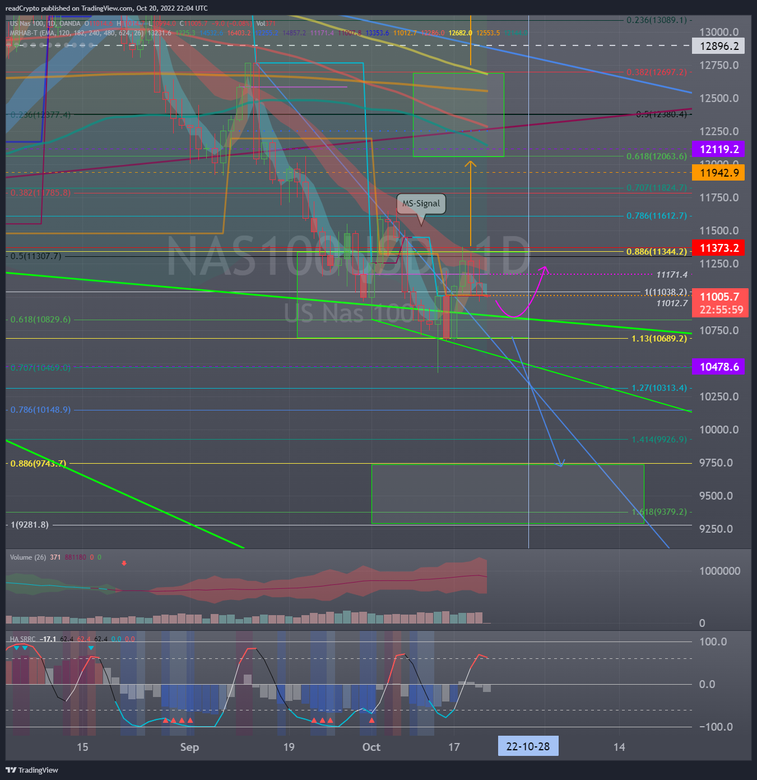Click the 1000000 volume axis value
Screen dimensions: 757x780
(x=719, y=571)
